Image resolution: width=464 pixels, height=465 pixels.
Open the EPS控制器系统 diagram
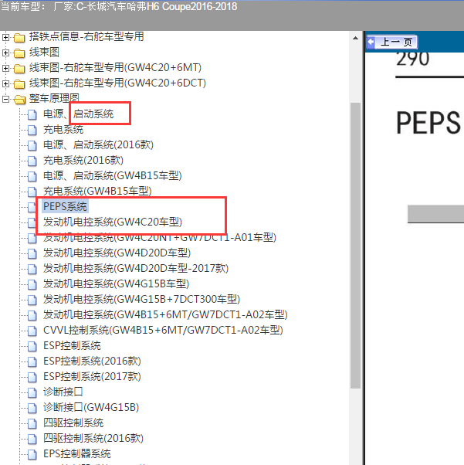77,453
